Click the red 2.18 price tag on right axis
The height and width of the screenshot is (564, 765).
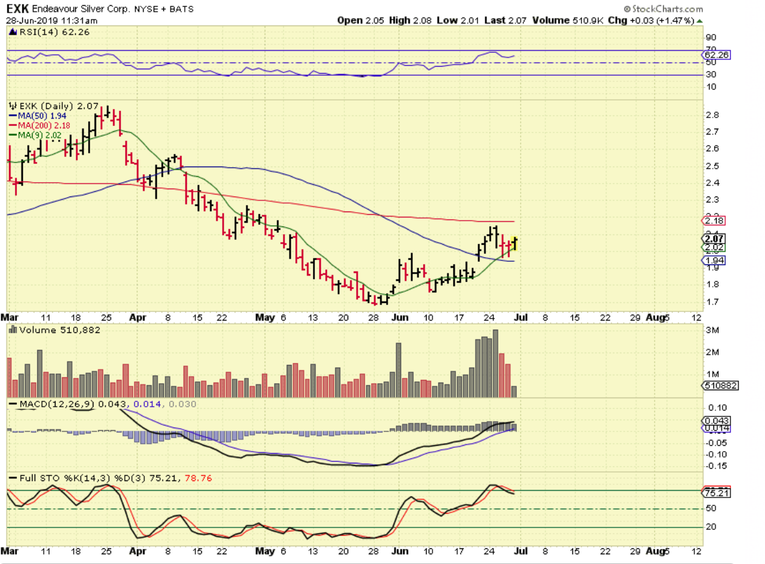(714, 221)
